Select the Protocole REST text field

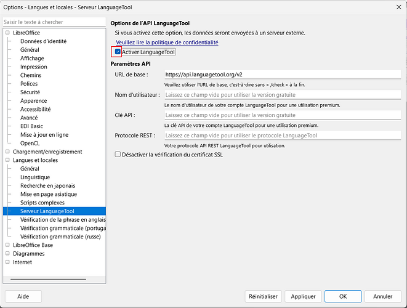[282, 136]
